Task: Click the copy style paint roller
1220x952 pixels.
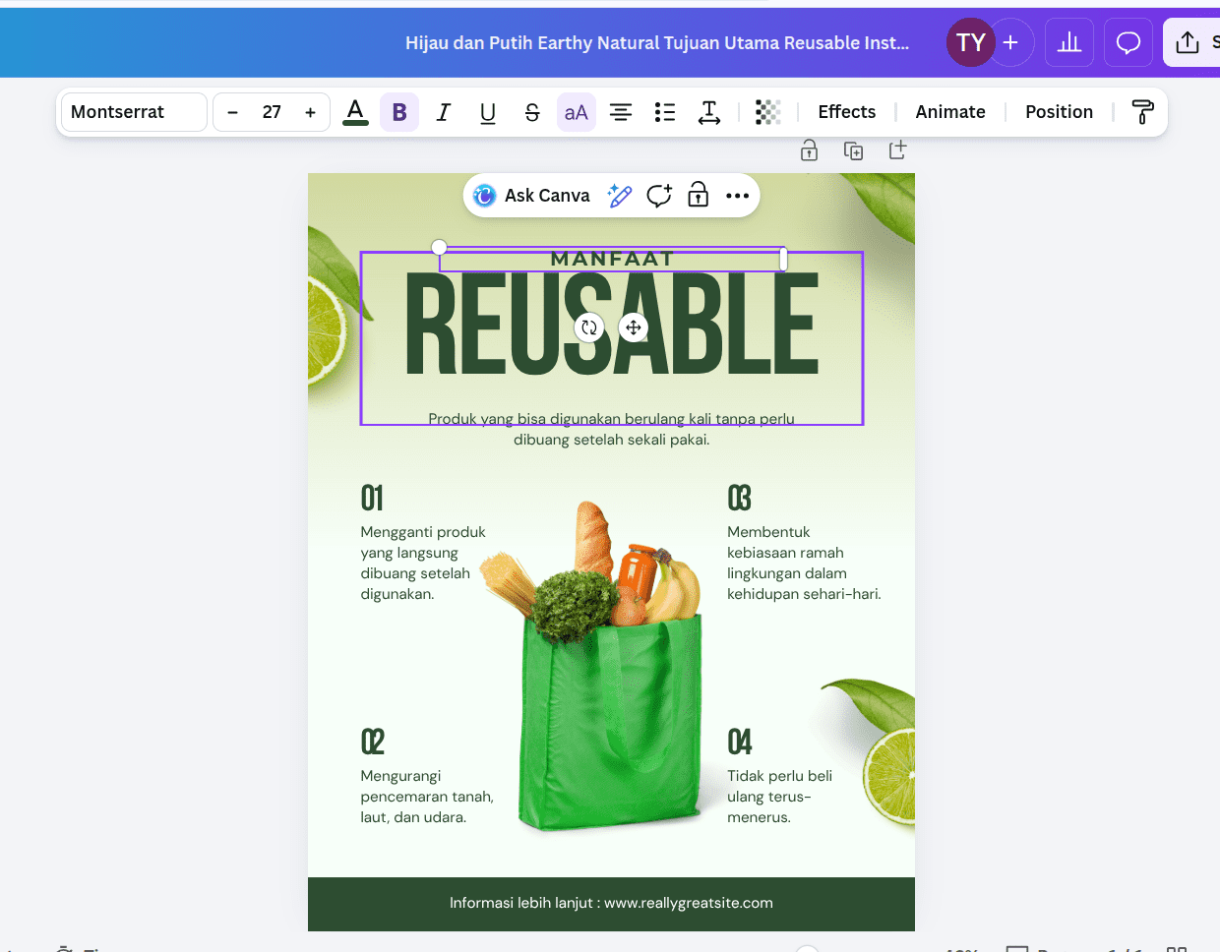Action: point(1142,112)
